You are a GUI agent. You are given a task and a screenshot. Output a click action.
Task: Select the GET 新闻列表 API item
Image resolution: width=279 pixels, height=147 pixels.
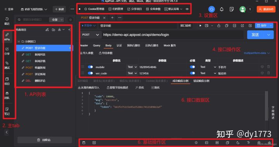point(45,55)
